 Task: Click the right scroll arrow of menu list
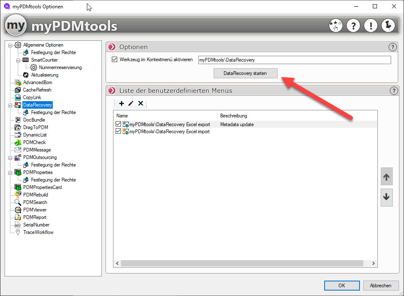pyautogui.click(x=373, y=263)
